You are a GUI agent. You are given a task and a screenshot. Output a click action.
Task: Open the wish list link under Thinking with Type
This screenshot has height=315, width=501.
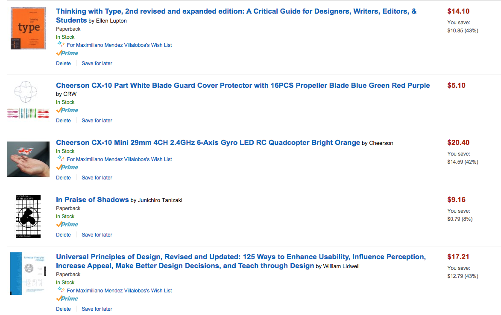[120, 45]
